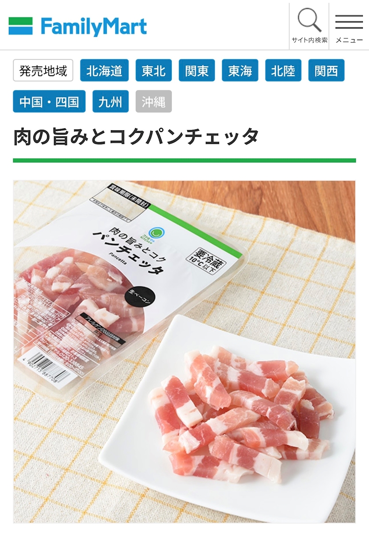Click the 発売地域 label box
Viewport: 369px width, 536px height.
tap(43, 70)
